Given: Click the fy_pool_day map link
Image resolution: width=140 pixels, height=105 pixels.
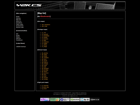Looking at the screenshot, I should [45, 87].
